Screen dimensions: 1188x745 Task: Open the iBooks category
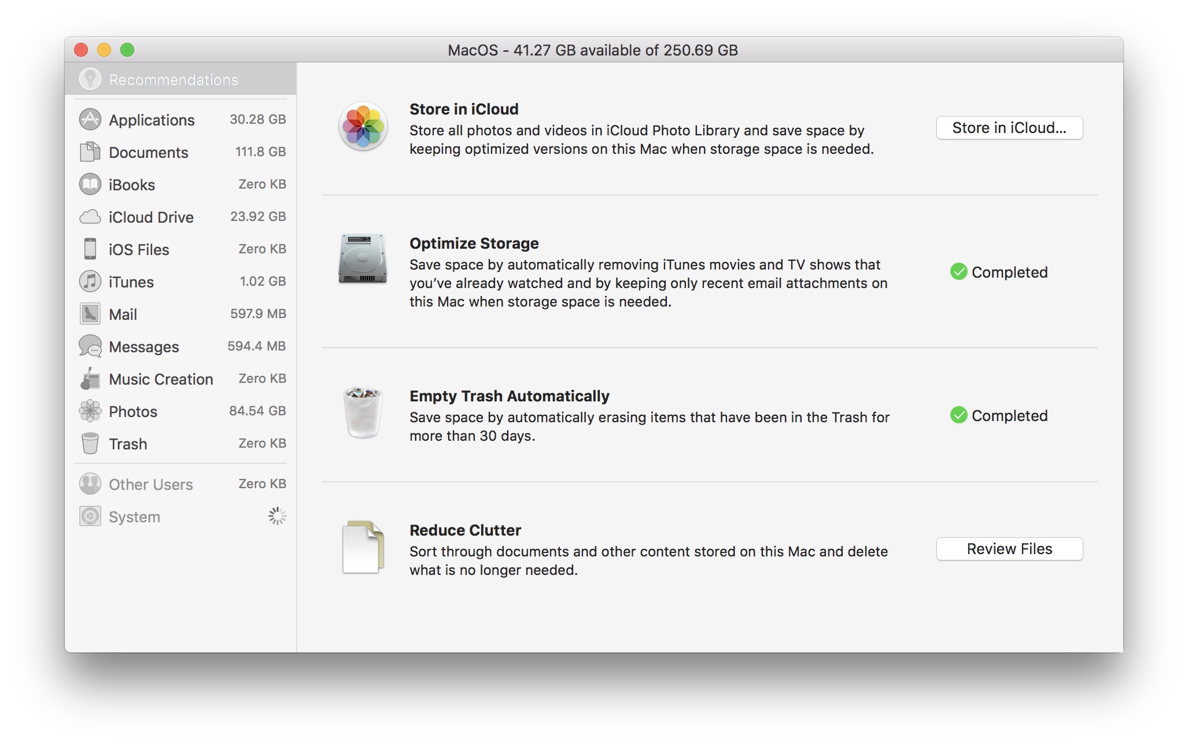(x=180, y=185)
